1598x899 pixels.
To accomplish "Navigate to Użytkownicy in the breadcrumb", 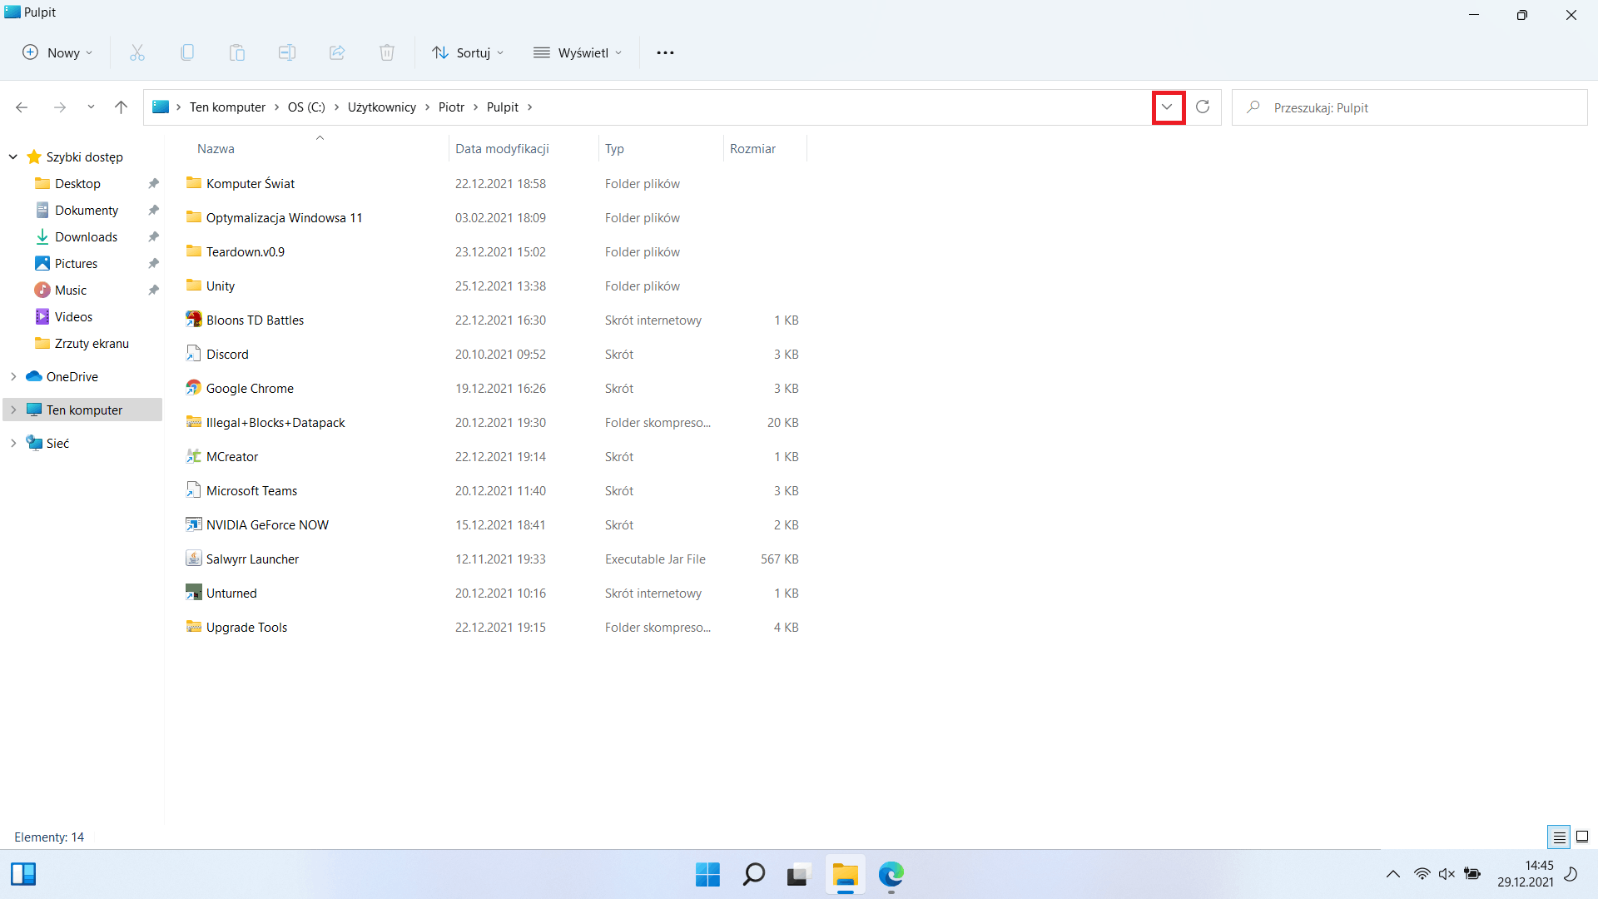I will pos(382,107).
